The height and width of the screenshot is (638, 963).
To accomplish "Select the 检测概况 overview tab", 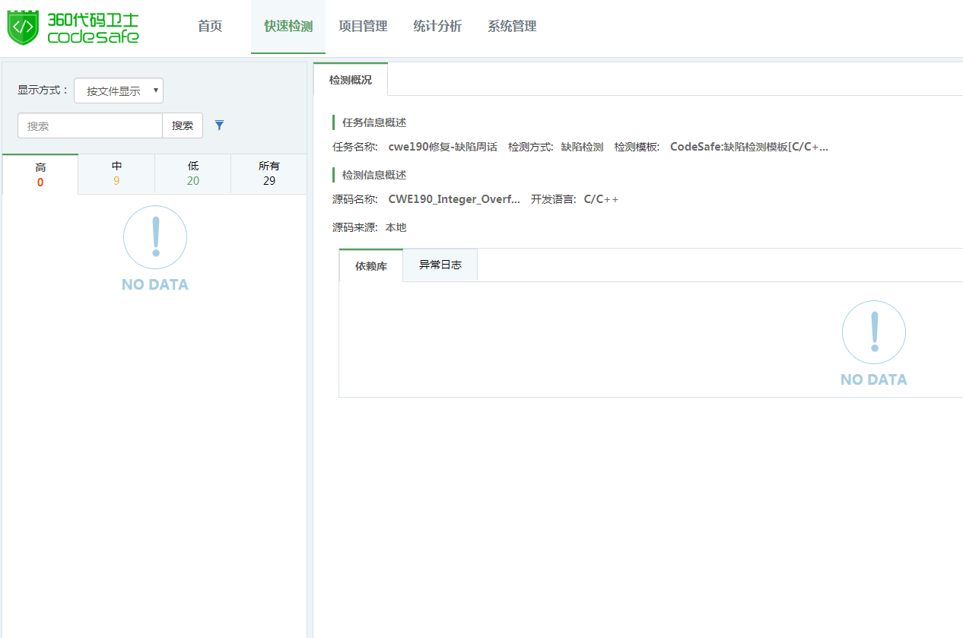I will 351,80.
